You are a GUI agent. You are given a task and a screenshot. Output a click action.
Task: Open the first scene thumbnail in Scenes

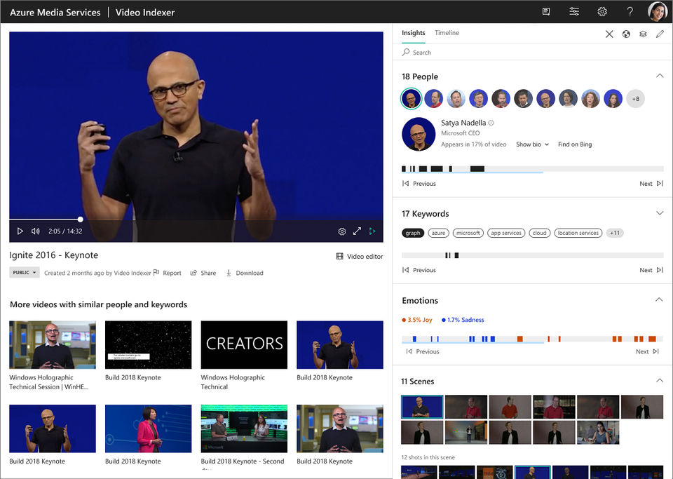pos(422,407)
